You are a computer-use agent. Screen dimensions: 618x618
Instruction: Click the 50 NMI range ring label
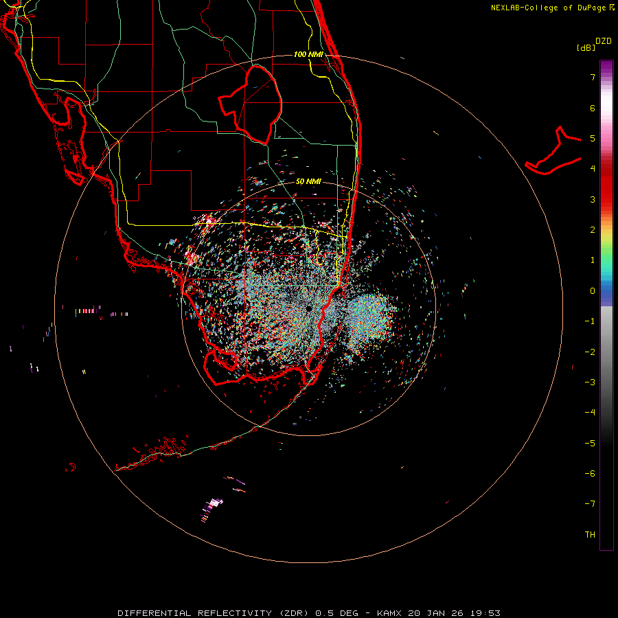point(308,181)
